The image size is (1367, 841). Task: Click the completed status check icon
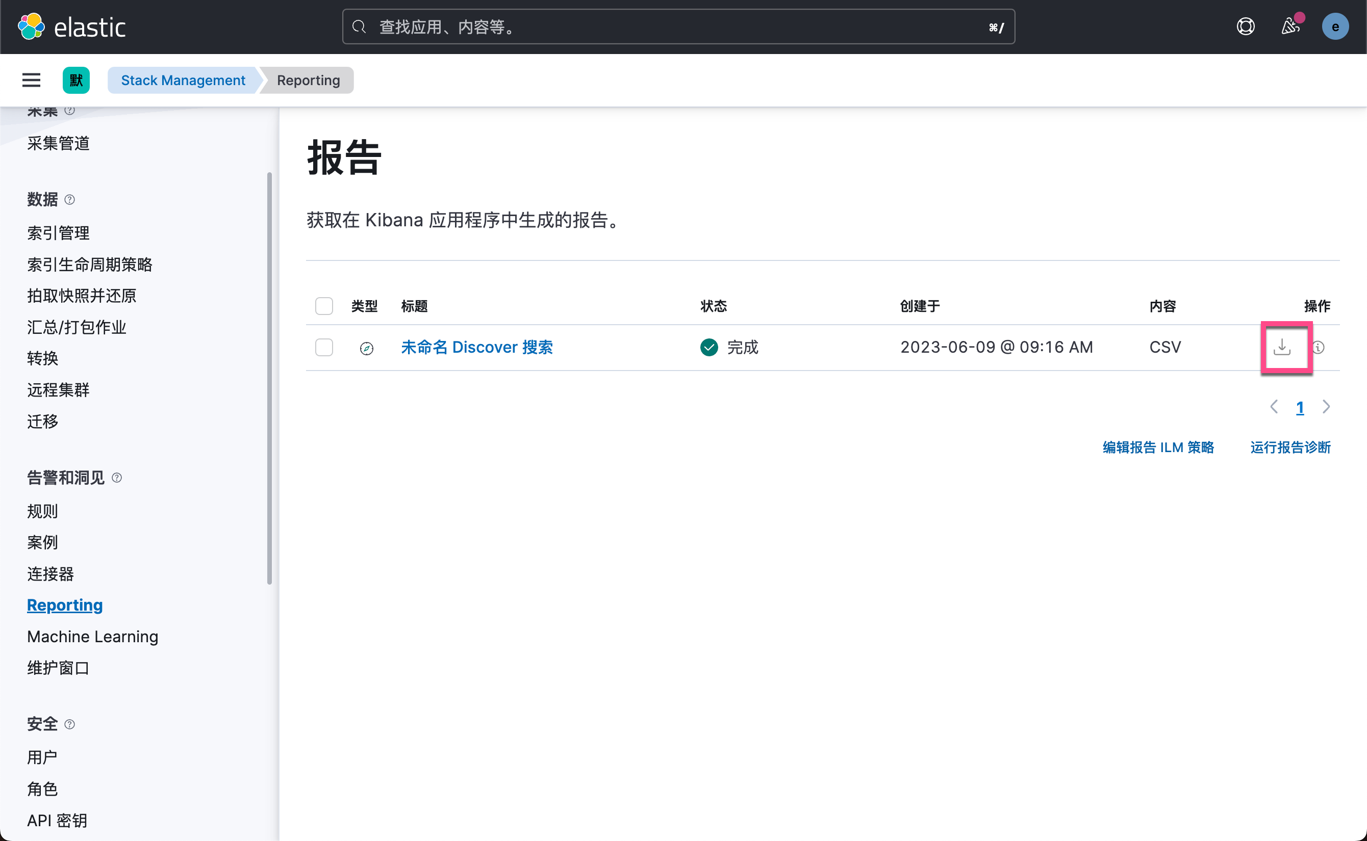[708, 347]
